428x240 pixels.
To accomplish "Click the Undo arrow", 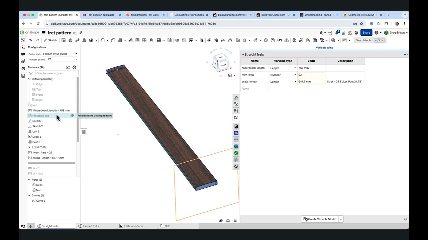I will (x=30, y=40).
